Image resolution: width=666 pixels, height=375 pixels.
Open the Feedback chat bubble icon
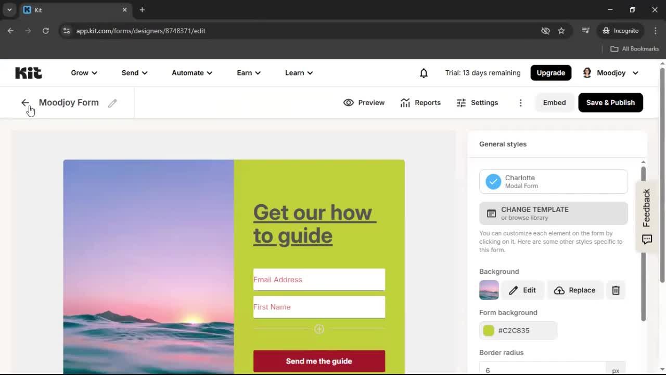click(x=647, y=240)
